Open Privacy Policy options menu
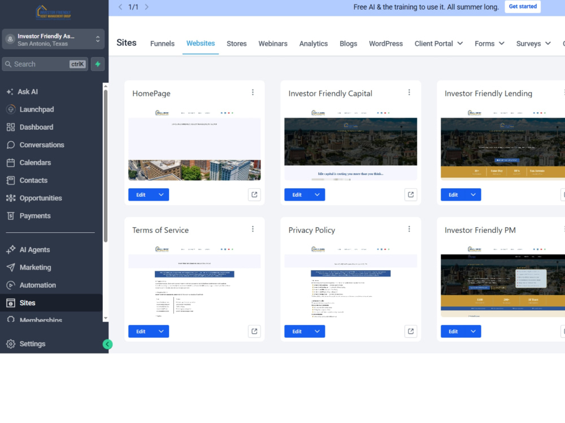The image size is (565, 423). pyautogui.click(x=409, y=229)
